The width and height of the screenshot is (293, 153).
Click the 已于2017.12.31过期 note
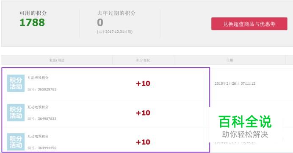pos(115,32)
